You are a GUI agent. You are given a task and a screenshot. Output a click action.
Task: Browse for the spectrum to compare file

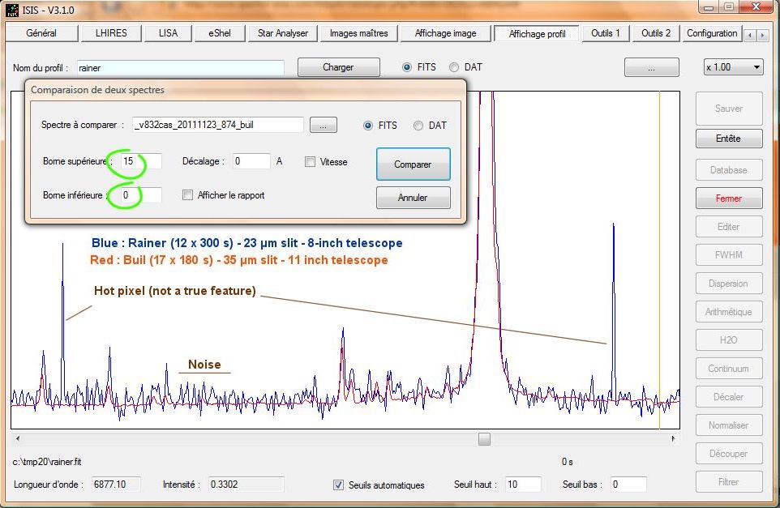(324, 126)
